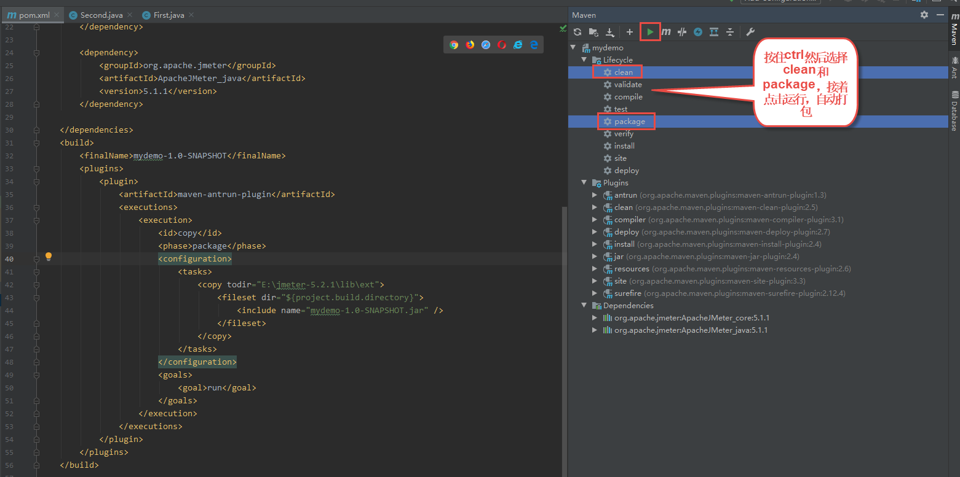960x477 pixels.
Task: Open pom.xml preview in Chrome
Action: click(x=454, y=45)
